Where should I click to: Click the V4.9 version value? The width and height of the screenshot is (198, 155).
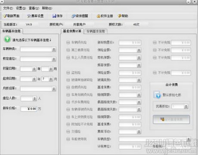tap(29, 24)
